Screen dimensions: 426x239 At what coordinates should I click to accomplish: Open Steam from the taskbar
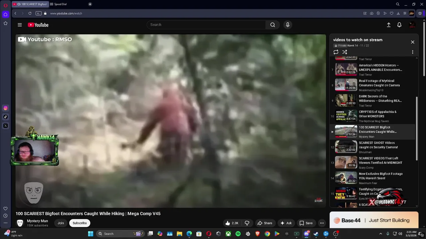316,234
